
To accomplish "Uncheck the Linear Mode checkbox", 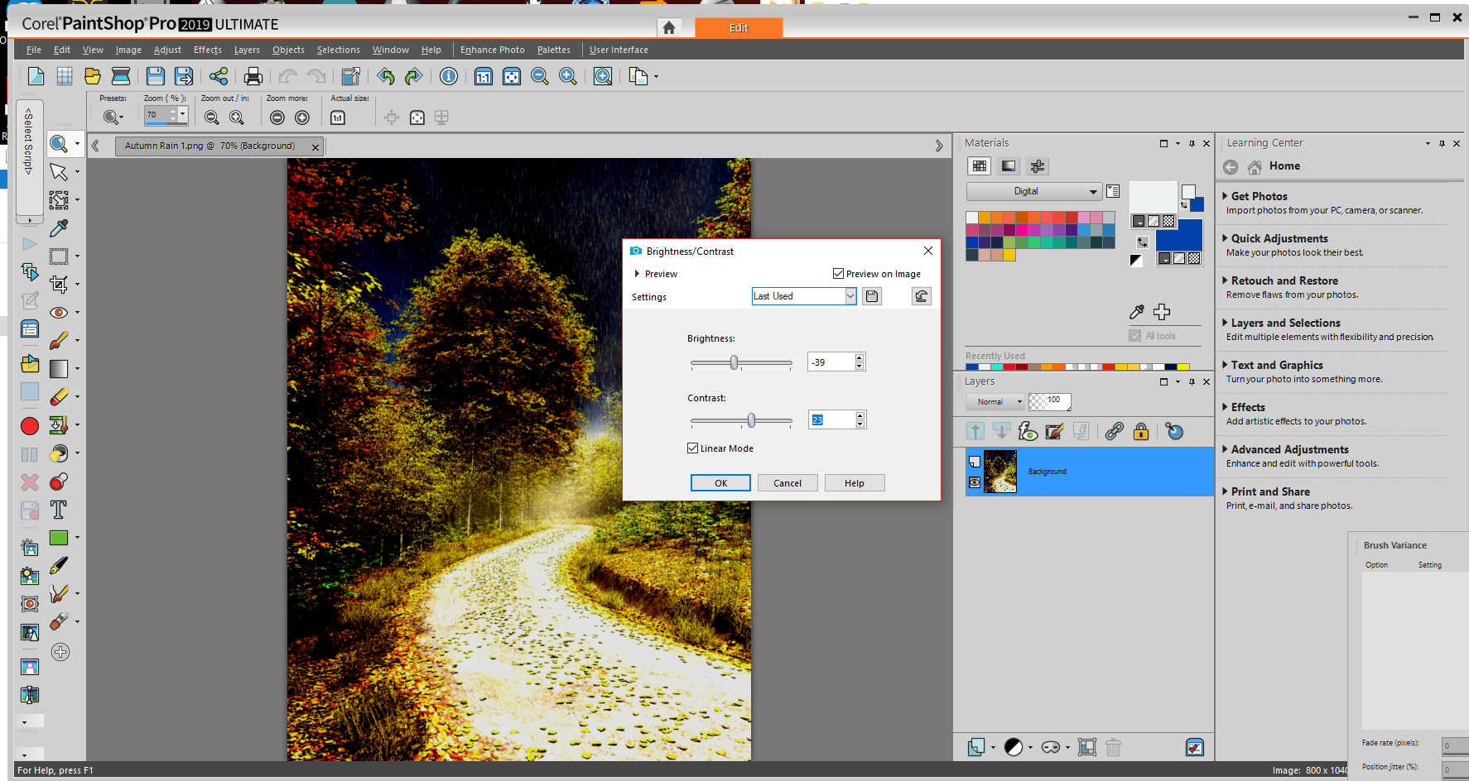I will [692, 448].
